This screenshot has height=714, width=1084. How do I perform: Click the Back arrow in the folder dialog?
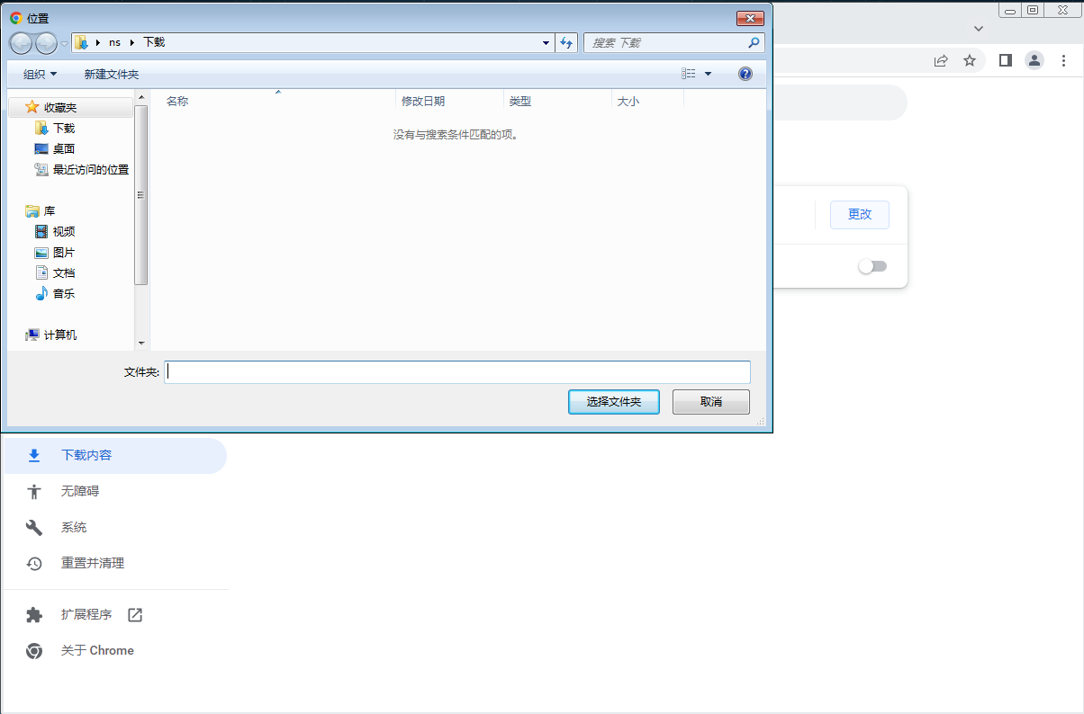click(x=21, y=42)
